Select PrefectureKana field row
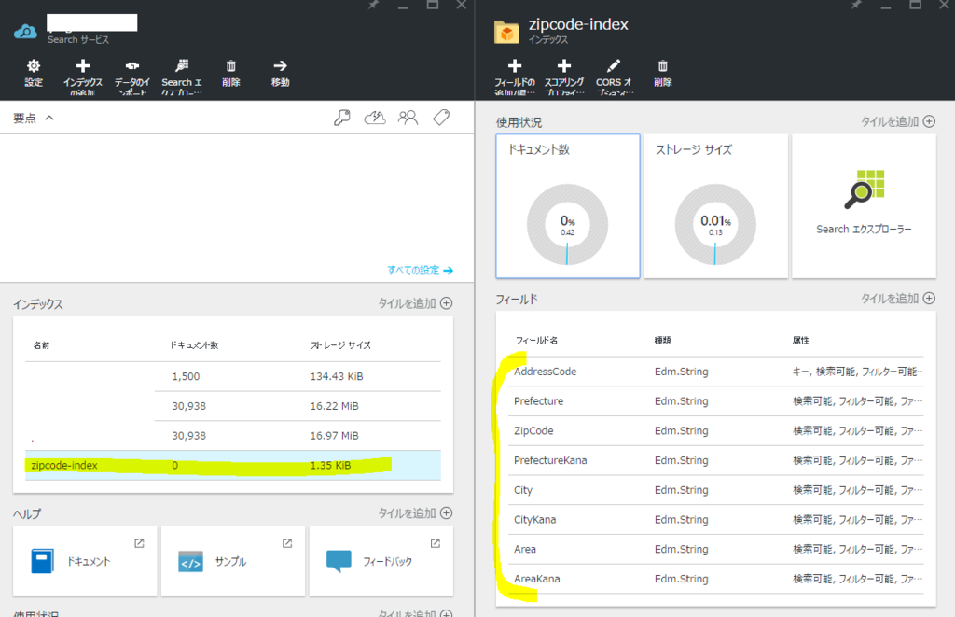The height and width of the screenshot is (617, 955). (x=715, y=460)
